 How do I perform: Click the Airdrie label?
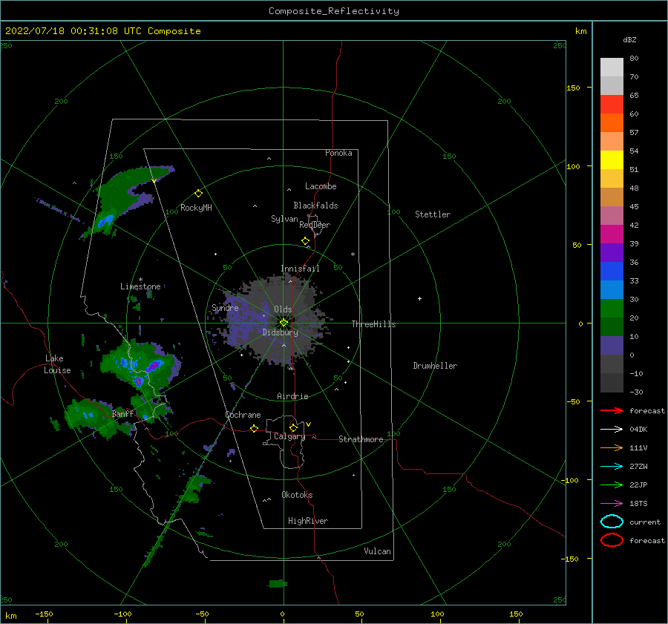coord(292,396)
